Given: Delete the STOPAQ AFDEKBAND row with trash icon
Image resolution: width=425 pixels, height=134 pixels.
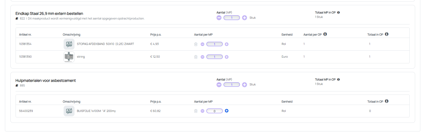Looking at the screenshot, I should [x=196, y=44].
